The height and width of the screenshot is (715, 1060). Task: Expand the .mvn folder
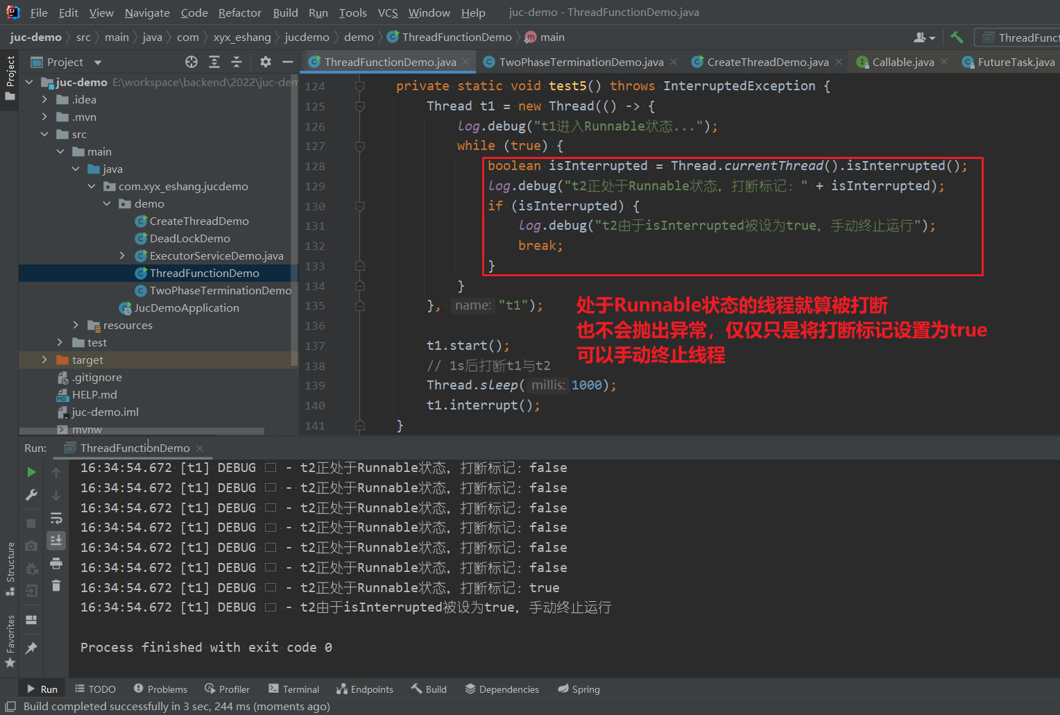coord(44,117)
